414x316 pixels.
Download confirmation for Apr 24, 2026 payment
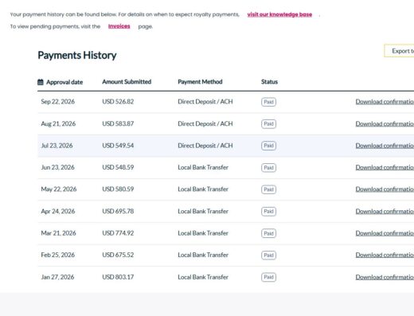click(x=385, y=212)
